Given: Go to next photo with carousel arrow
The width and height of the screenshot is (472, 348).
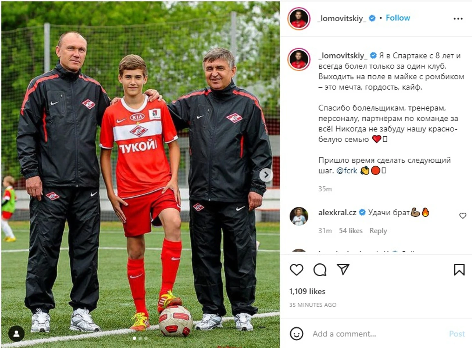Looking at the screenshot, I should (x=266, y=175).
